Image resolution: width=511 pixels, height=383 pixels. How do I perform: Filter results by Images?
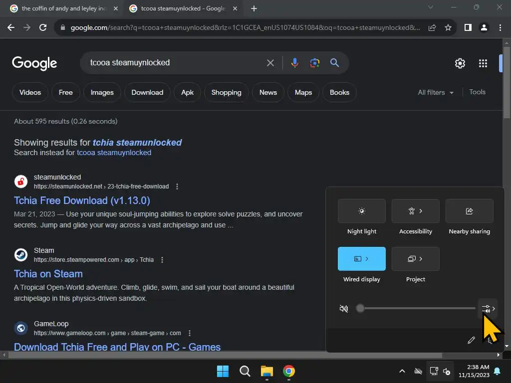pos(102,92)
